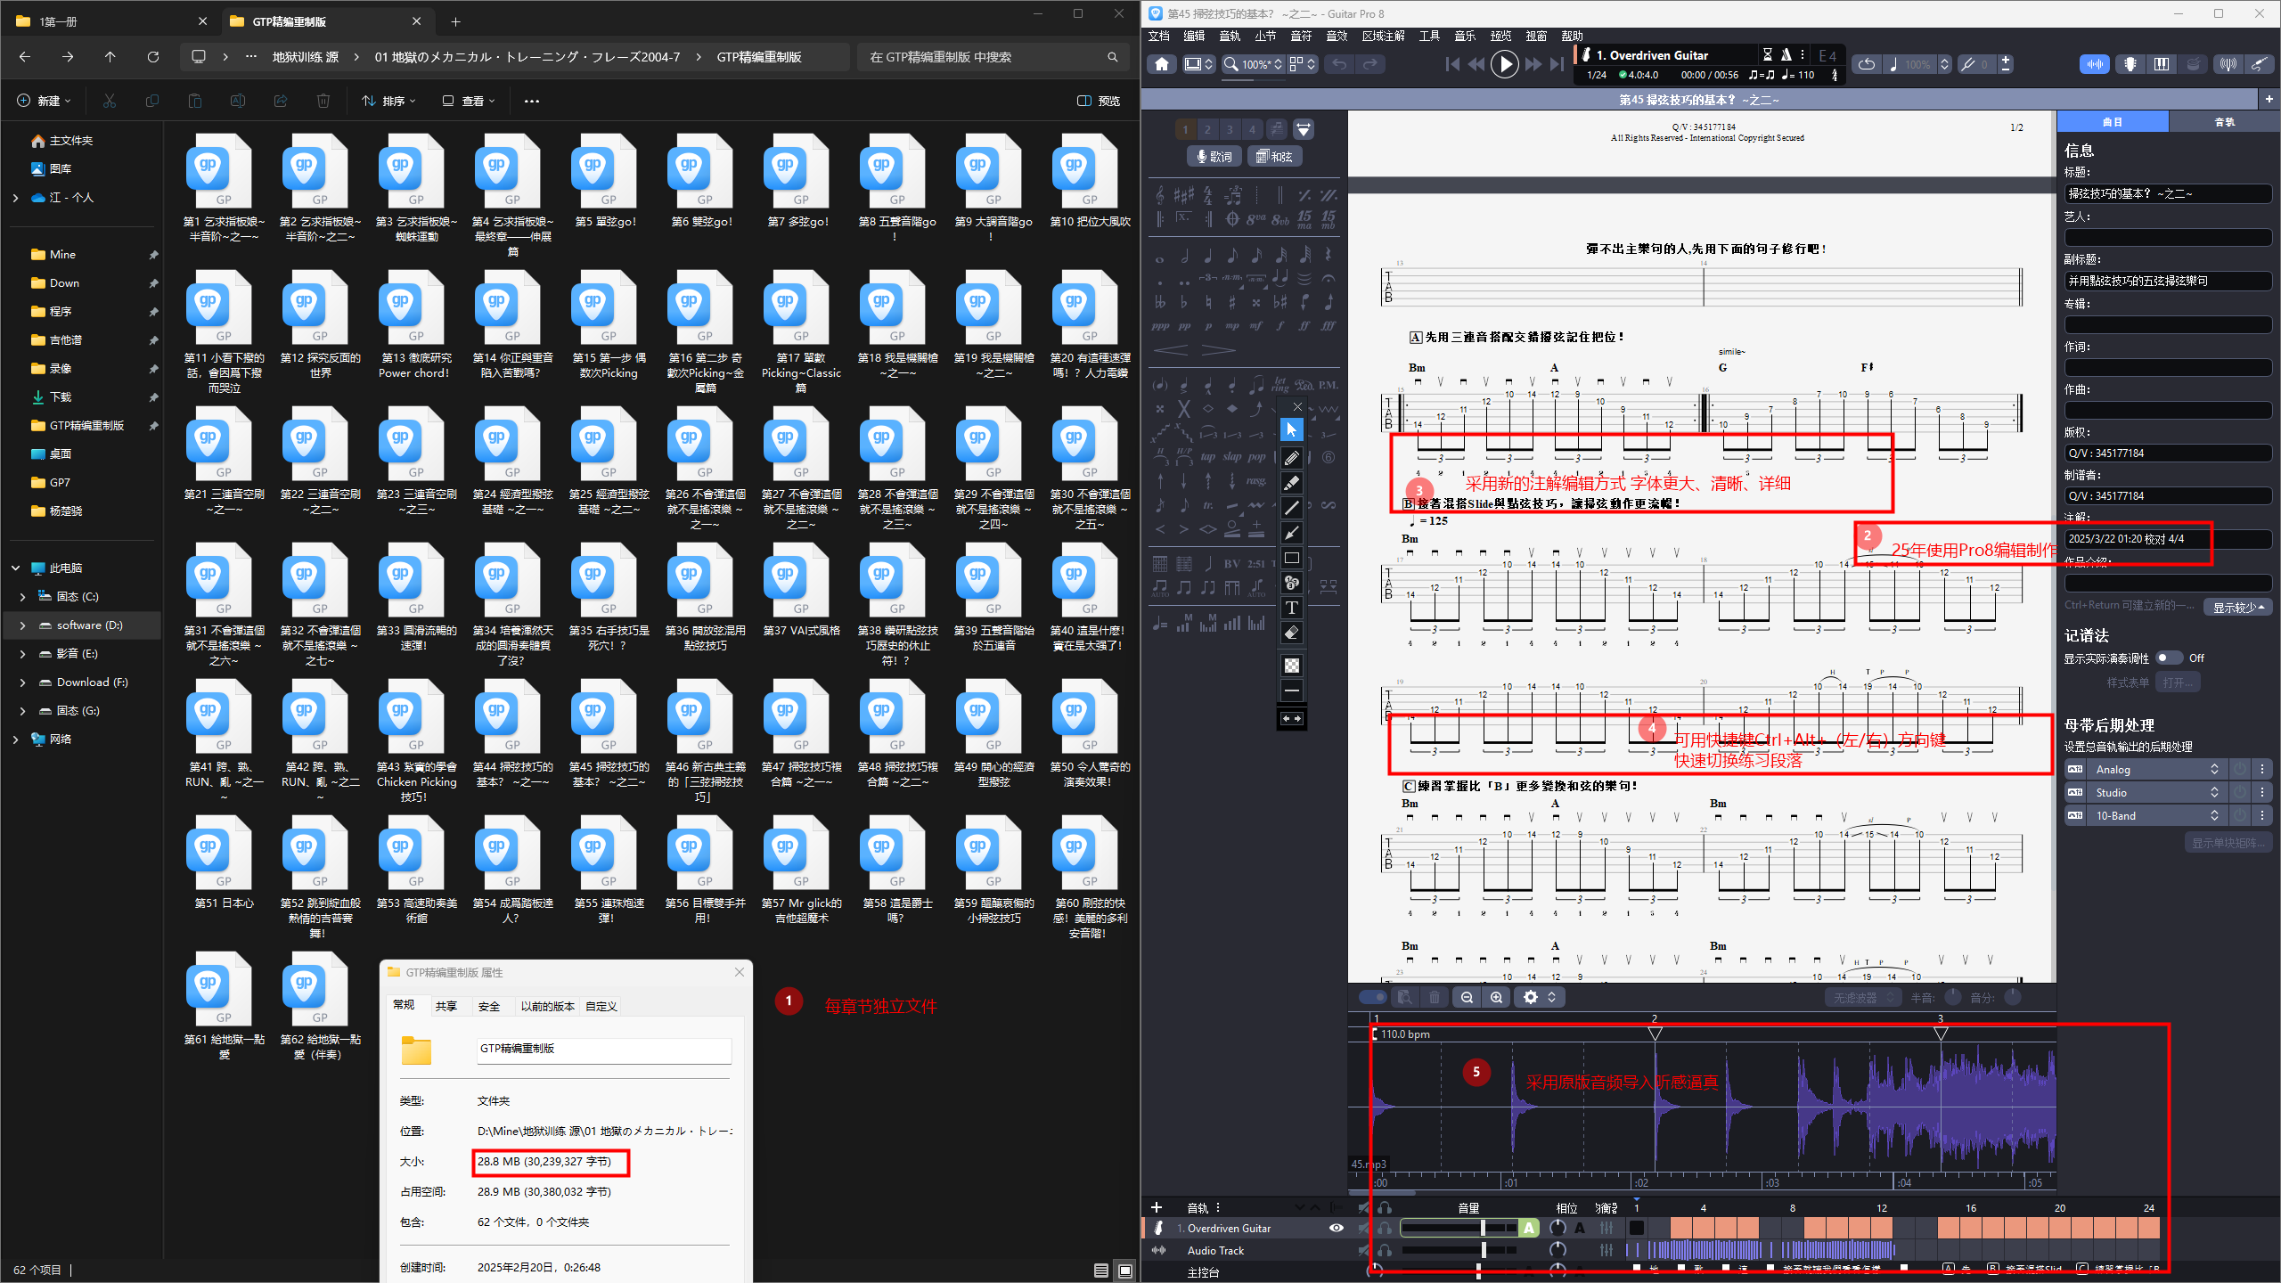Select the text tool icon
The height and width of the screenshot is (1283, 2281).
[1291, 609]
